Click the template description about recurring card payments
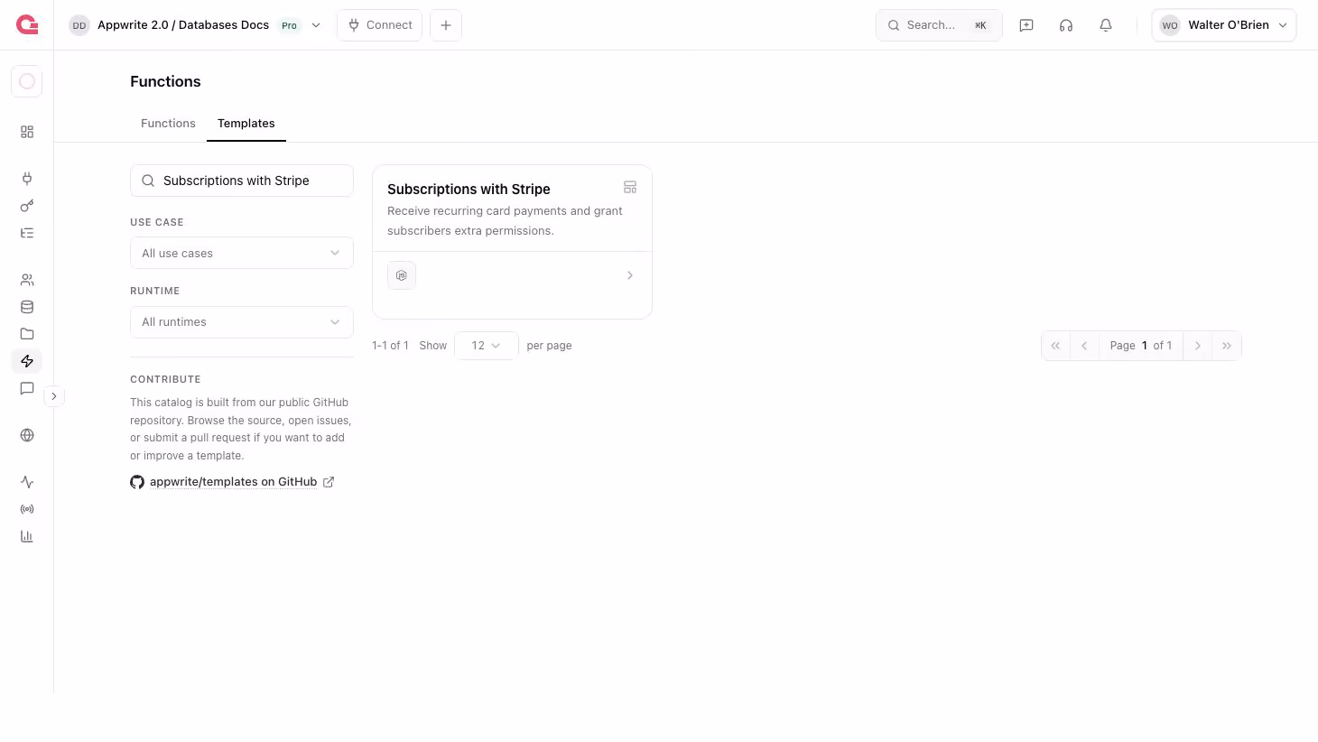This screenshot has width=1318, height=742. (x=505, y=221)
